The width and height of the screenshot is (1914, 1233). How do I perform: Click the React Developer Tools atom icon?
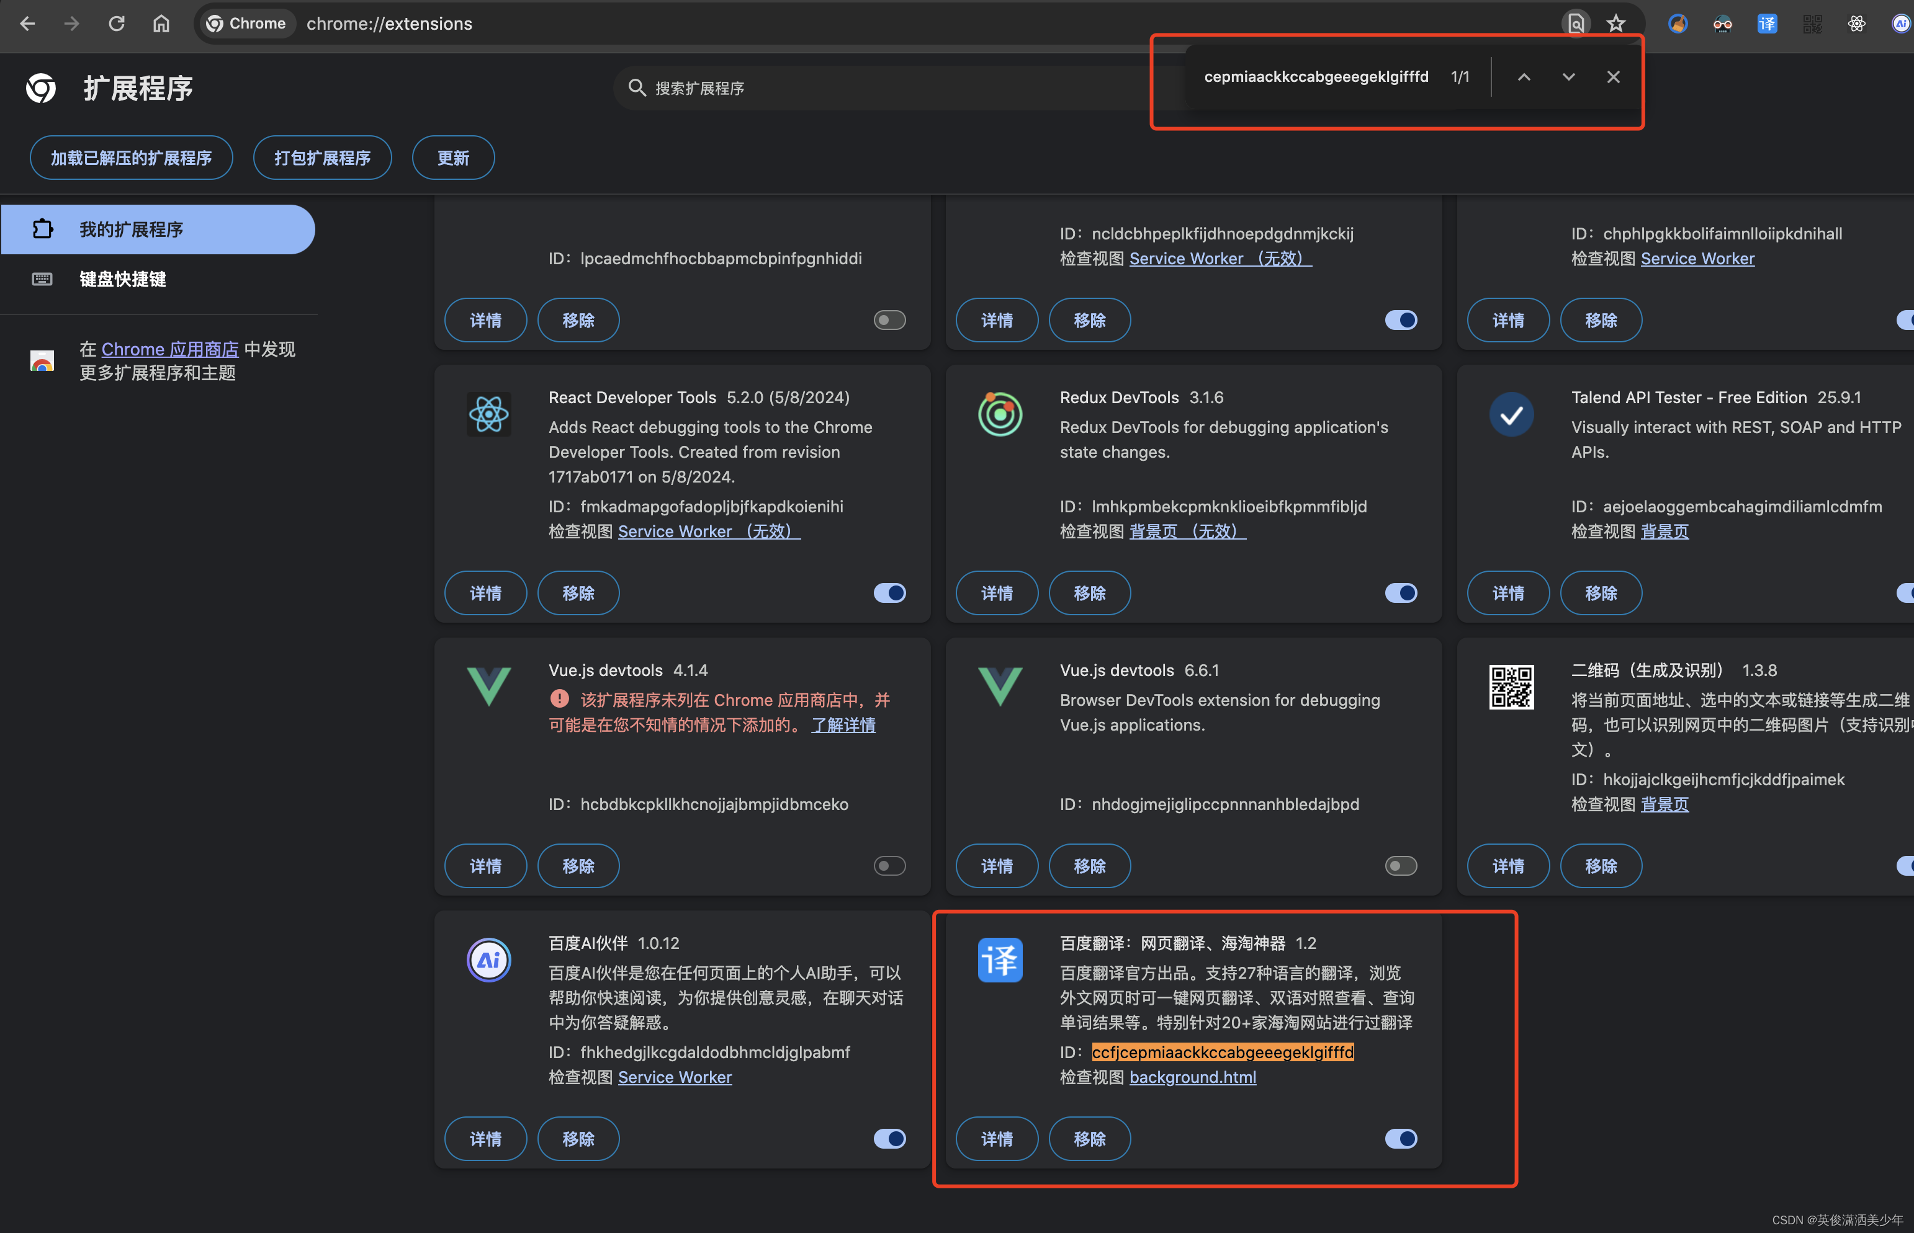(488, 414)
